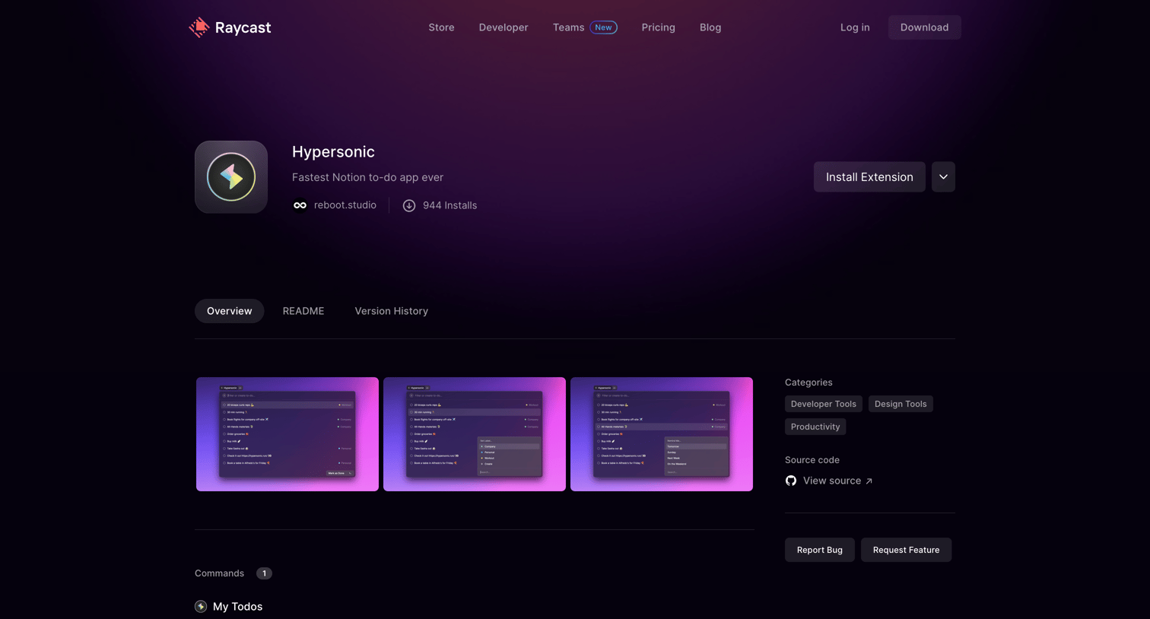Open the Store page

pyautogui.click(x=441, y=27)
